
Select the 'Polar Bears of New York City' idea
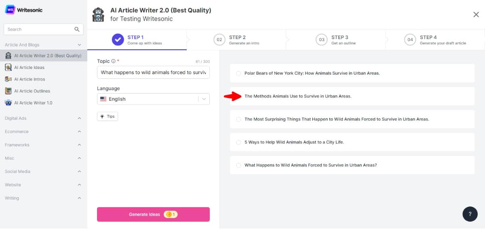[238, 73]
